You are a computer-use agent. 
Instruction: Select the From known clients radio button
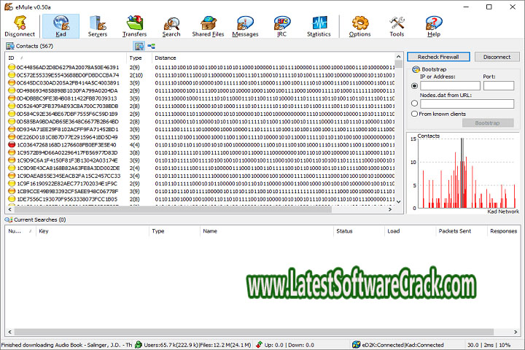pos(414,114)
